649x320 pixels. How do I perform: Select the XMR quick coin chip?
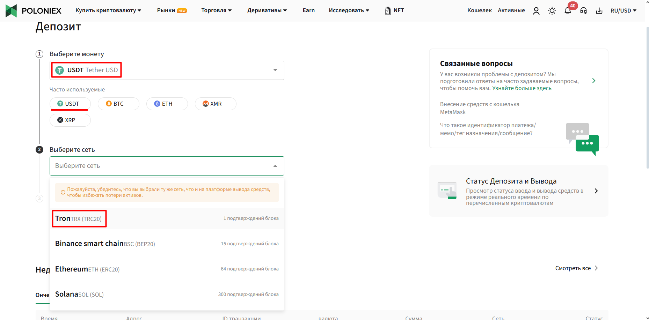click(216, 104)
